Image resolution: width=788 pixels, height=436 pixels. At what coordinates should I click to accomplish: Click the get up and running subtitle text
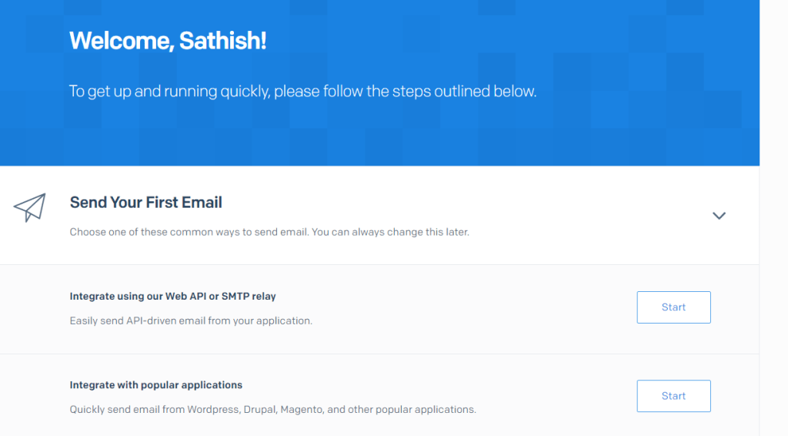(x=302, y=91)
